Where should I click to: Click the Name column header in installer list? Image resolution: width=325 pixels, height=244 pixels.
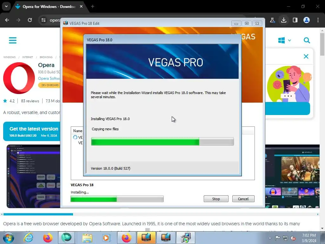pyautogui.click(x=77, y=131)
